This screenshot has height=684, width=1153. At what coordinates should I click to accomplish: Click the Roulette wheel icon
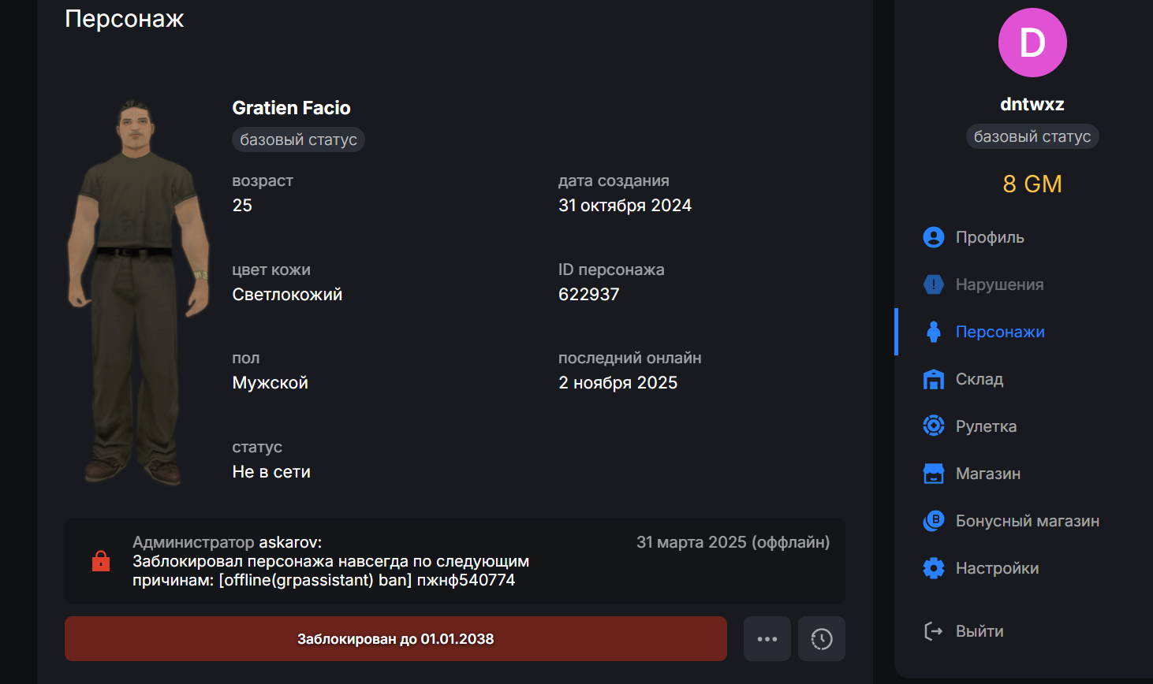tap(933, 426)
